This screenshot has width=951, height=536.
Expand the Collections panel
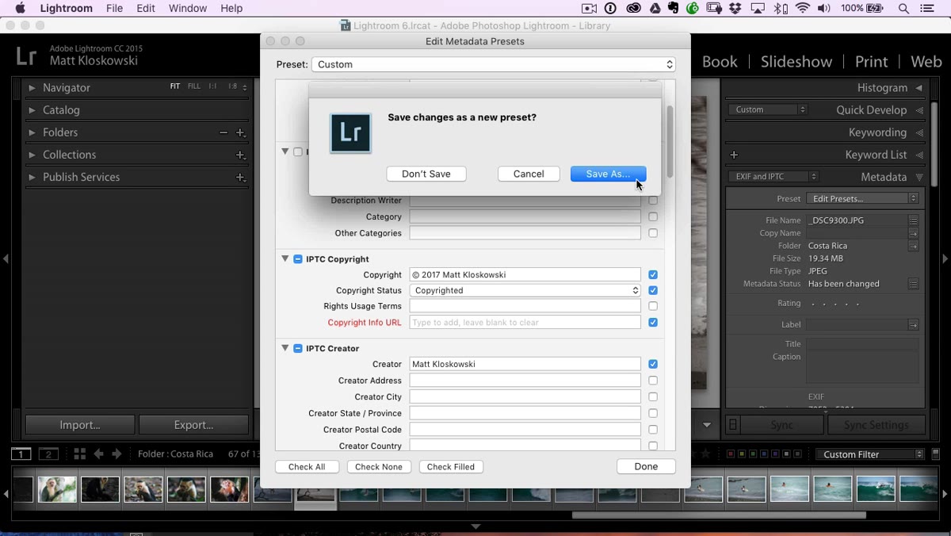tap(32, 155)
